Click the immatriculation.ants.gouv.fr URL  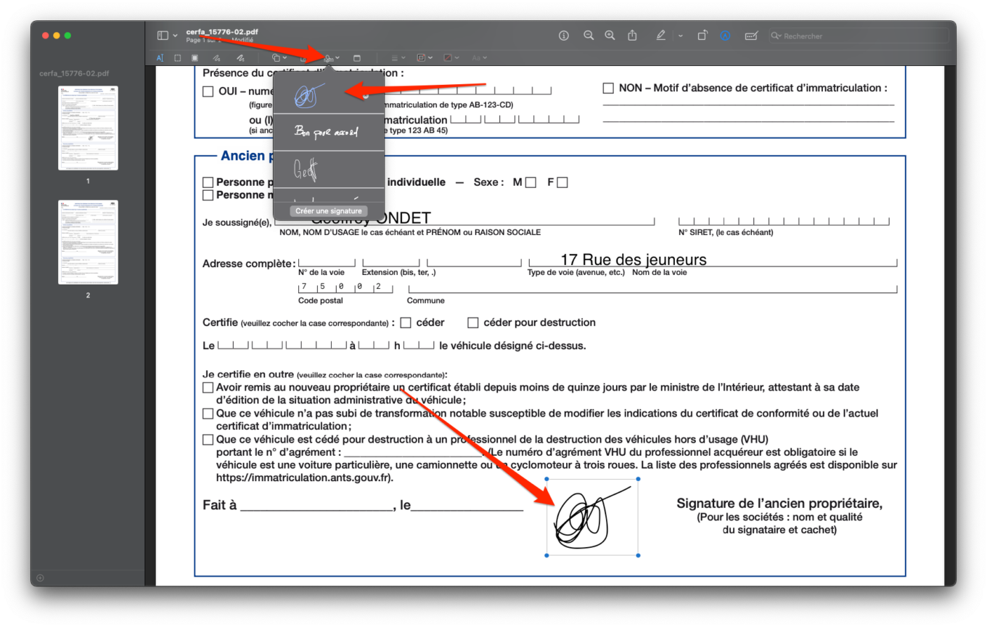coord(304,478)
